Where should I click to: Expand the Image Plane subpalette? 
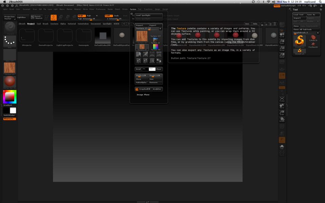[x=143, y=95]
